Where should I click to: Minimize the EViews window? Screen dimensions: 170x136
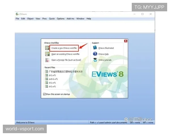(x=134, y=14)
